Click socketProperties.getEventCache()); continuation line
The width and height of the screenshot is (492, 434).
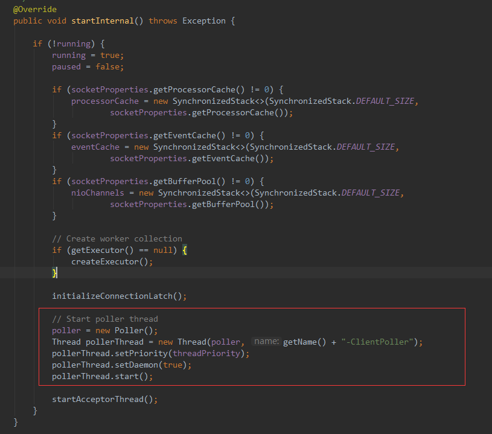pyautogui.click(x=192, y=159)
